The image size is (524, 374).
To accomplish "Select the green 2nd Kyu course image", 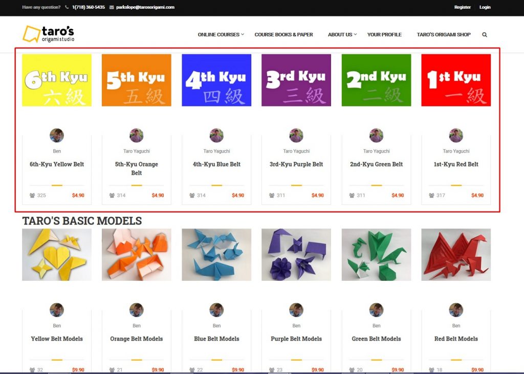I will pos(376,80).
